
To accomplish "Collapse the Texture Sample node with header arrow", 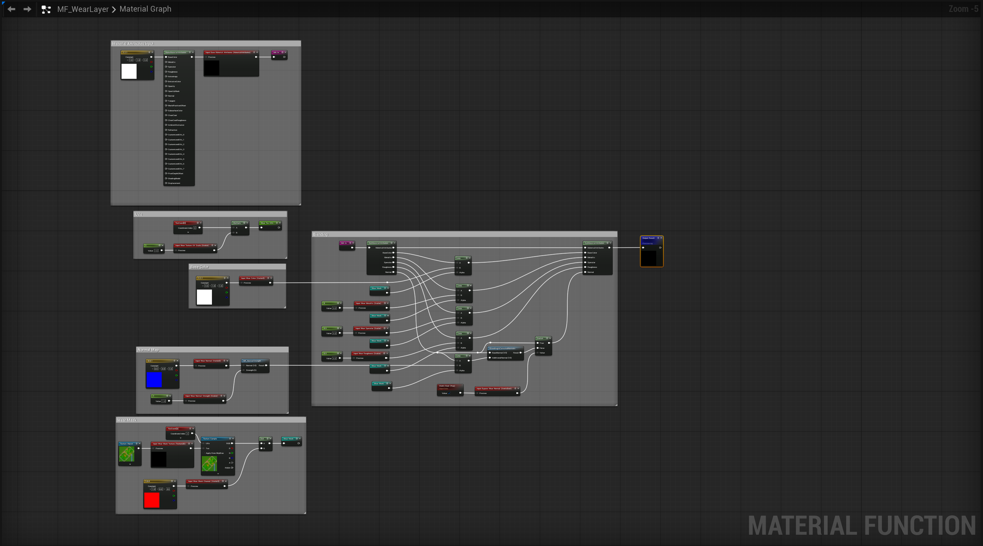I will coord(233,439).
